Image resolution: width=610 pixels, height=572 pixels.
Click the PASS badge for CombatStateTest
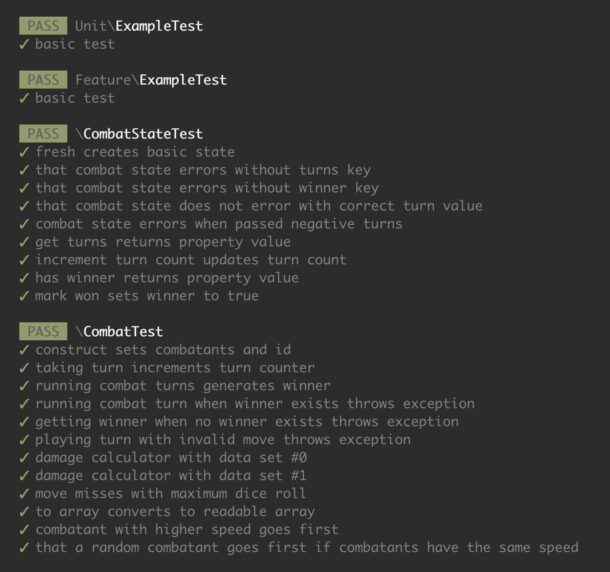pos(43,134)
